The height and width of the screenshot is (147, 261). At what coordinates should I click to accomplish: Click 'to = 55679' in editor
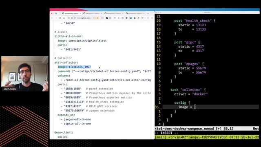[192, 73]
